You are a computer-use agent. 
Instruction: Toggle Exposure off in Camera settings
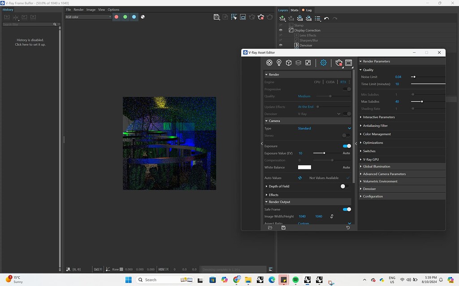[346, 146]
